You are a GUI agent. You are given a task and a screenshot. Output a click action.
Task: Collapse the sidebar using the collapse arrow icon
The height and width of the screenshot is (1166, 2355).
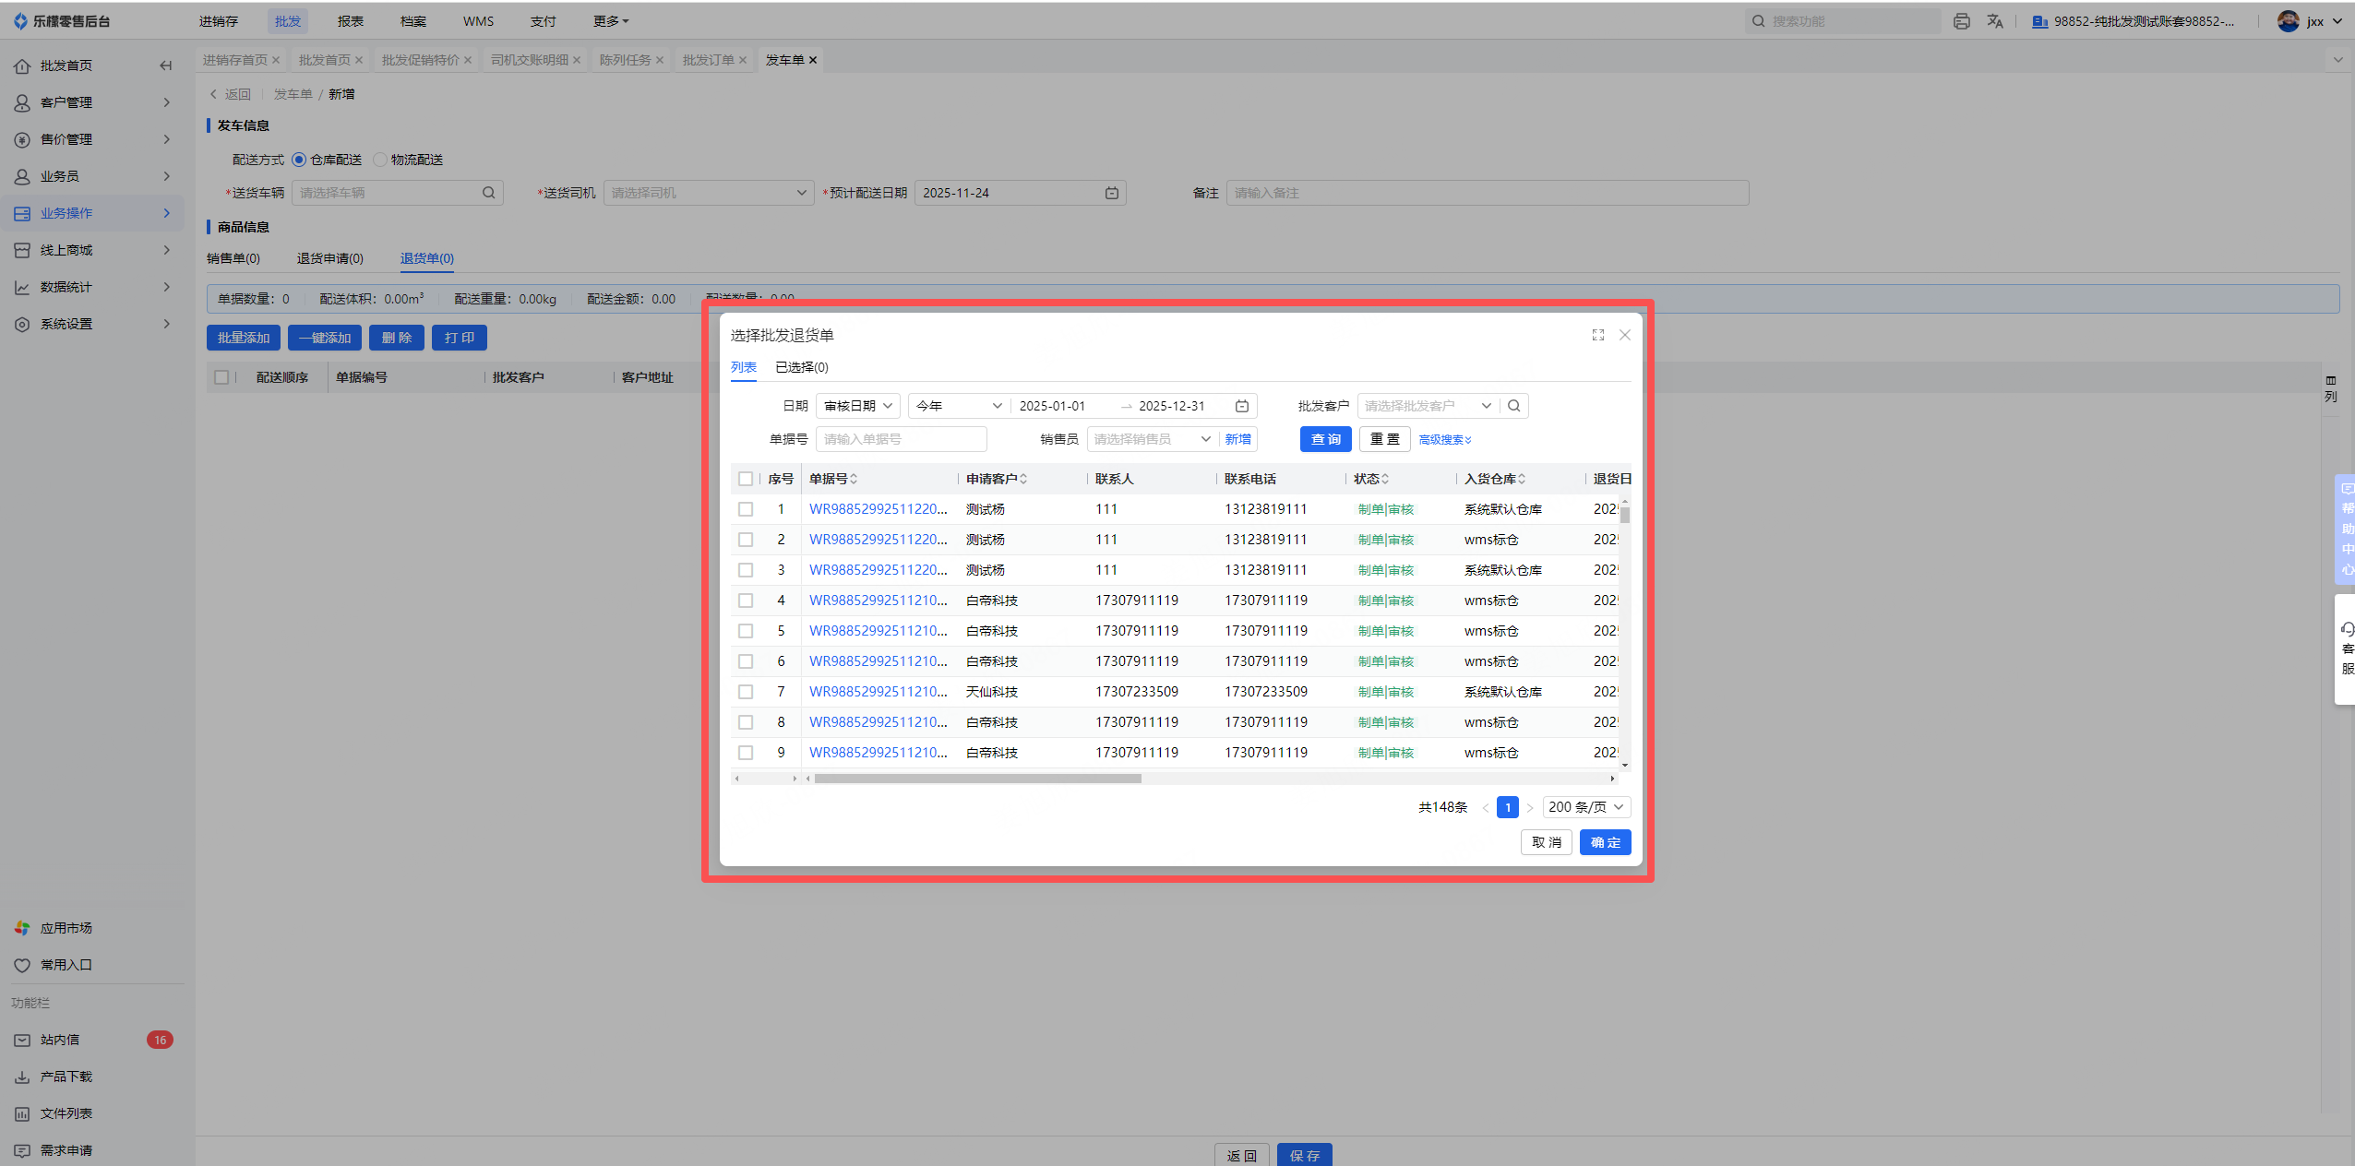pyautogui.click(x=165, y=65)
